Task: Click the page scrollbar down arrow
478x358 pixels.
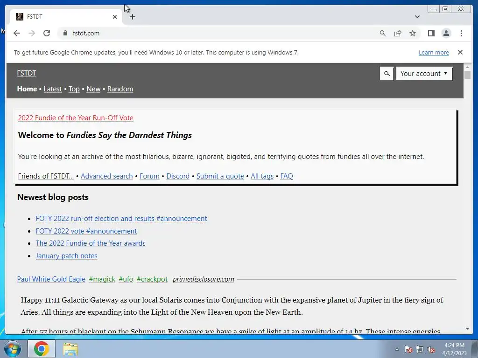Action: [x=467, y=329]
